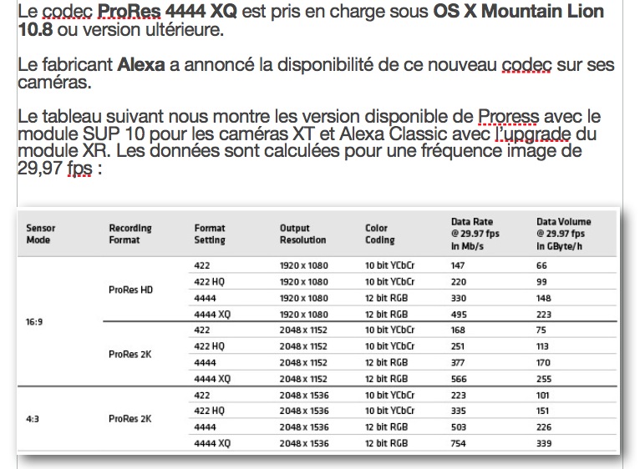
Task: Select the "Output Resolution" column header
Action: coord(302,234)
